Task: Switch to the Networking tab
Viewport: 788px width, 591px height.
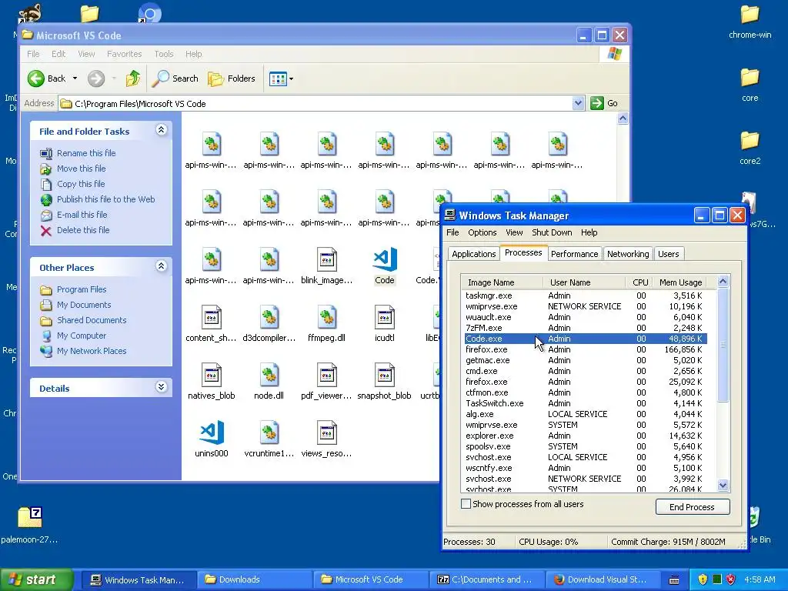Action: point(628,254)
